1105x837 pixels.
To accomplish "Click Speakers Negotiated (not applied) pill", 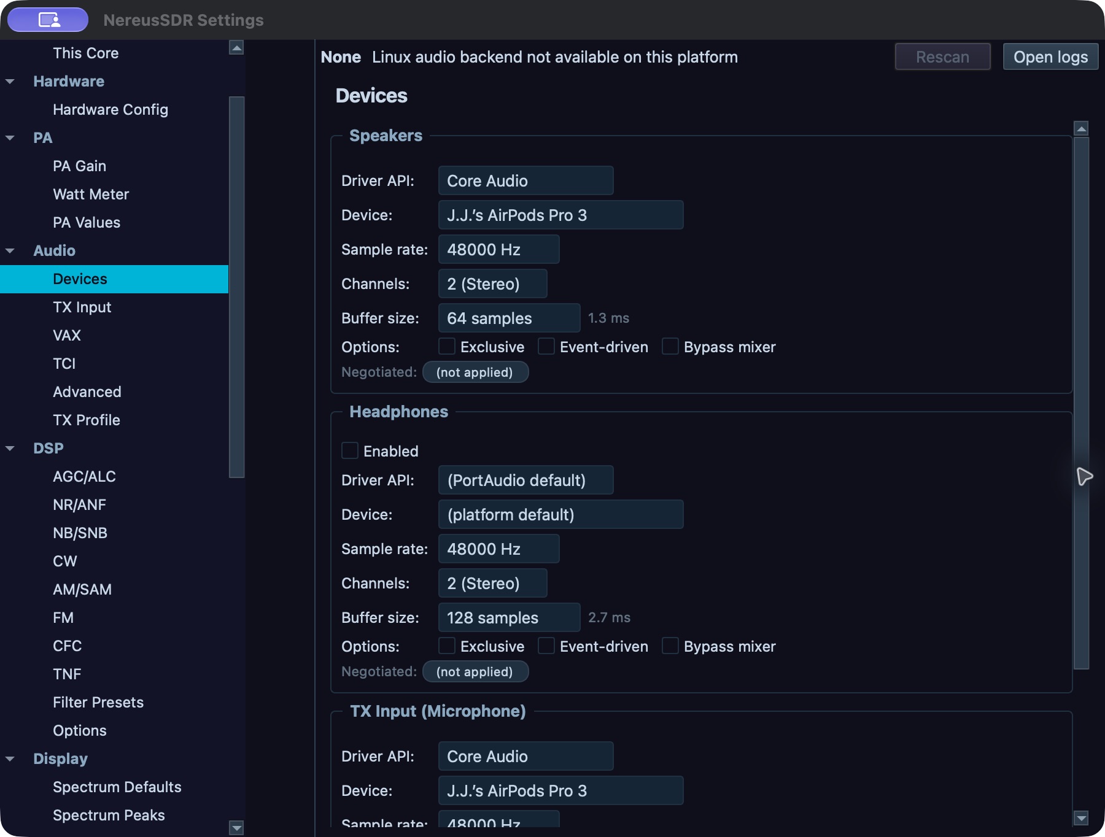I will point(475,372).
